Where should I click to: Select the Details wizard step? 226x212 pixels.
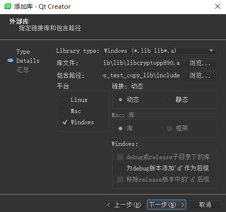(x=28, y=61)
